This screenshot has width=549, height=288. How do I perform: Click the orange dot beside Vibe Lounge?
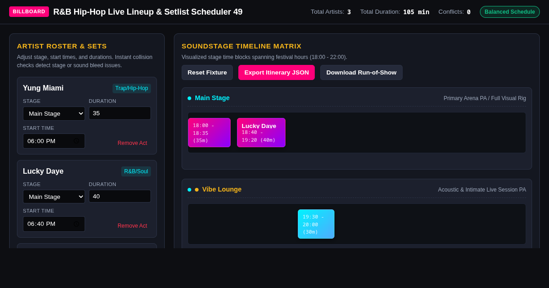(197, 190)
